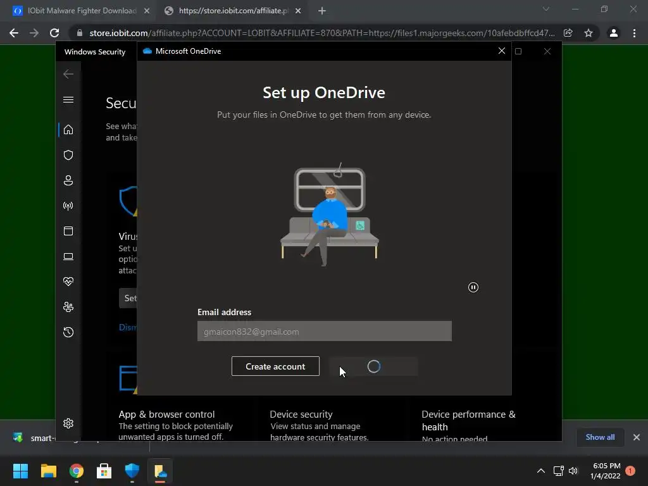Open Device security heading

(x=301, y=414)
